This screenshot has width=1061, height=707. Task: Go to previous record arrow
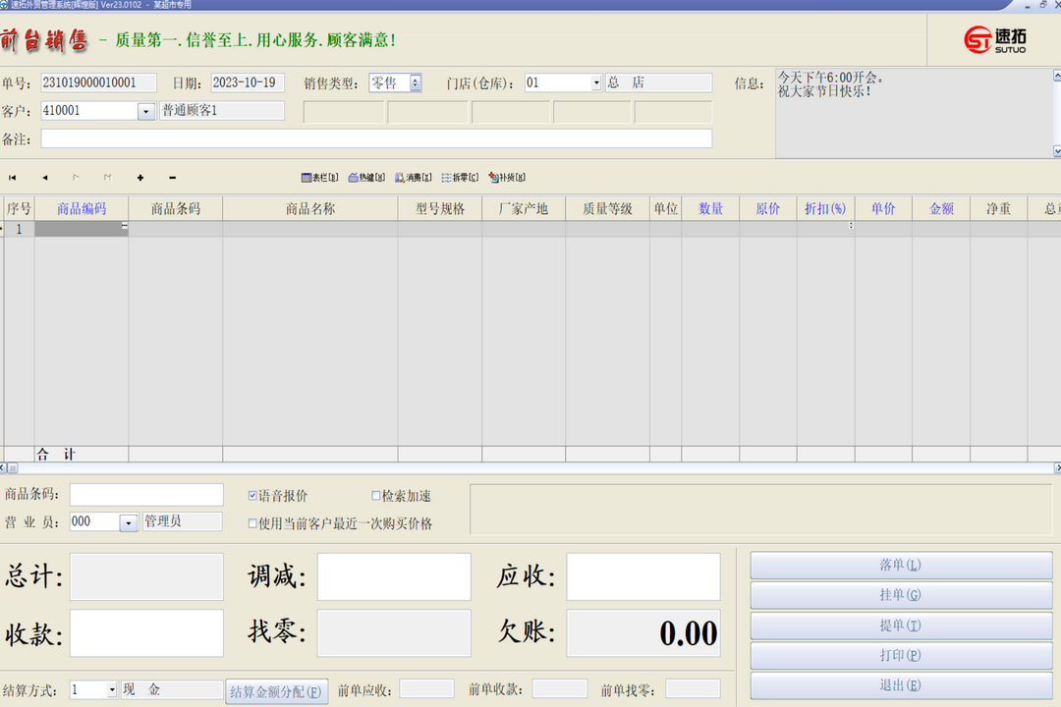[x=44, y=178]
